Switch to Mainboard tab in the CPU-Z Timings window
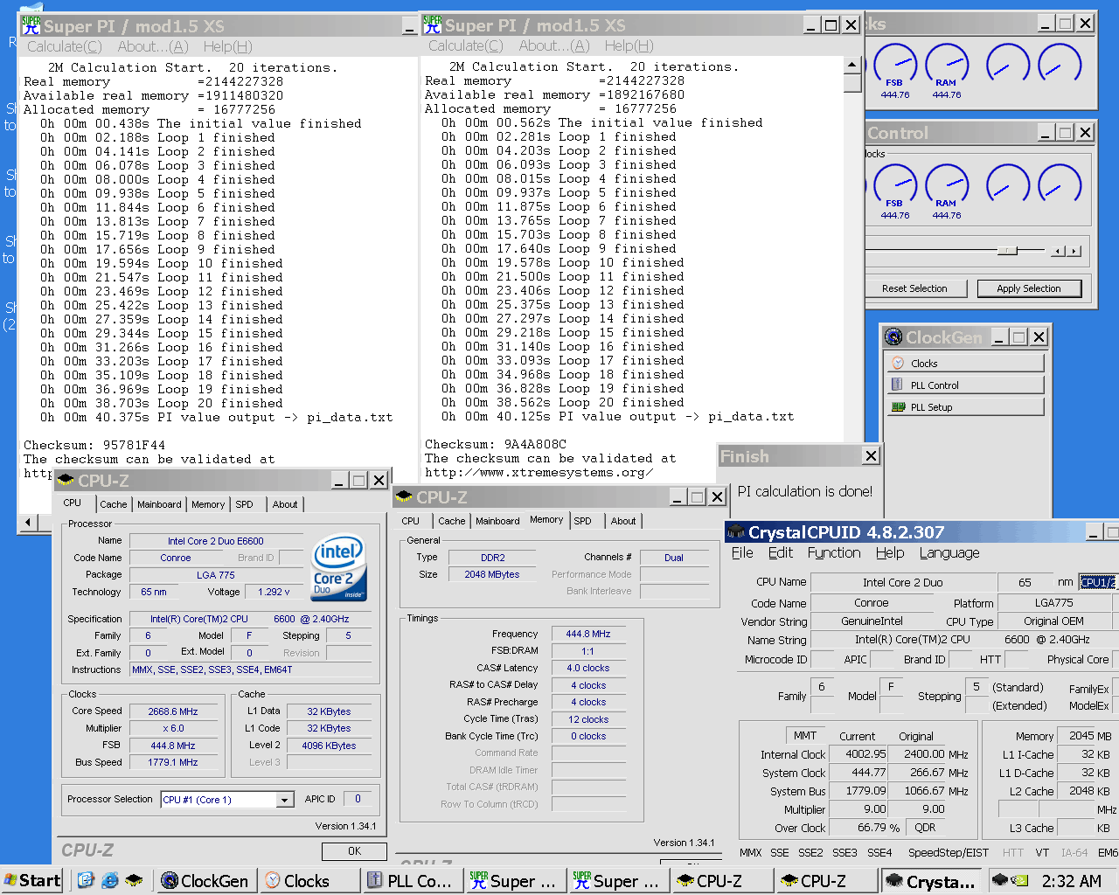 click(x=497, y=521)
